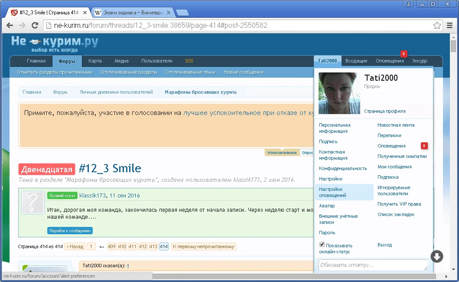The width and height of the screenshot is (459, 282).
Task: Open Входящие in the top navbar
Action: tap(356, 61)
